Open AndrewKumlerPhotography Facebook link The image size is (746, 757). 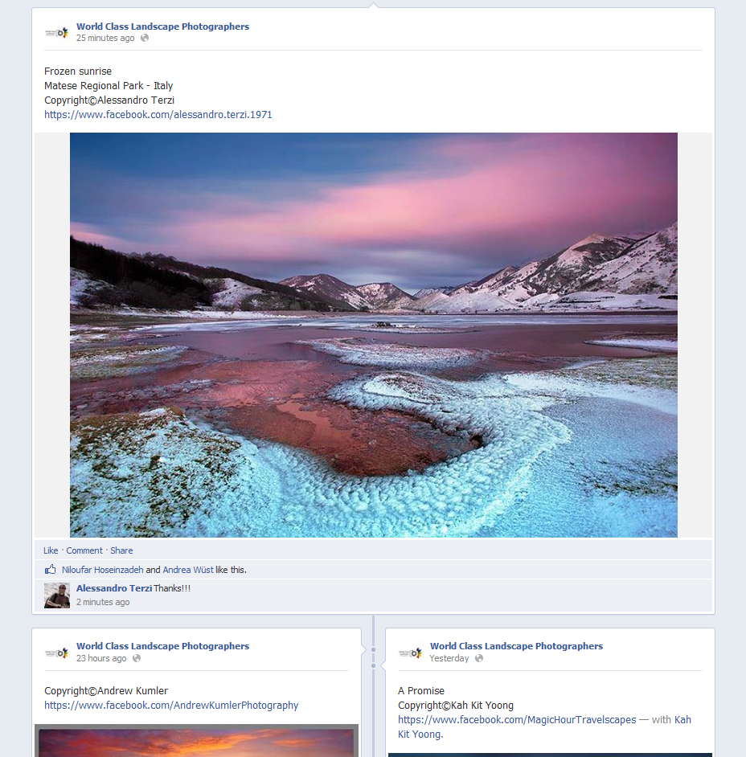tap(171, 706)
